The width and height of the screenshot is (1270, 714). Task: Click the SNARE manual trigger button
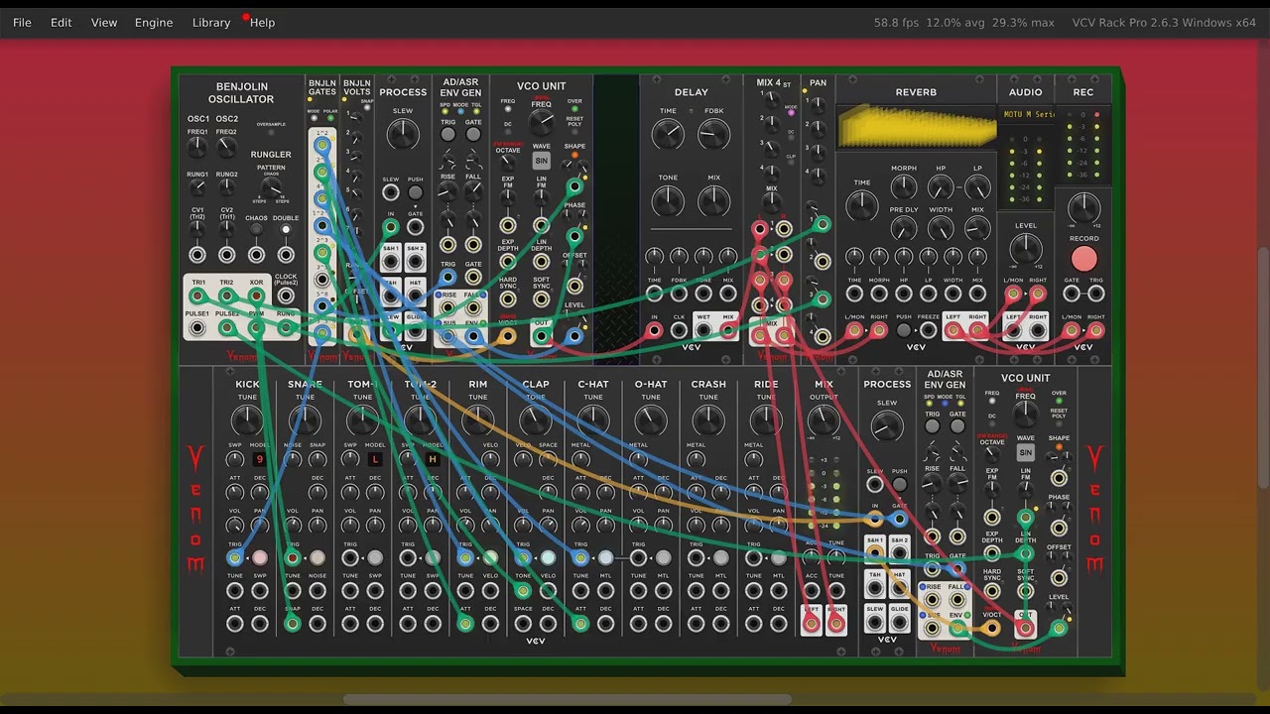317,558
